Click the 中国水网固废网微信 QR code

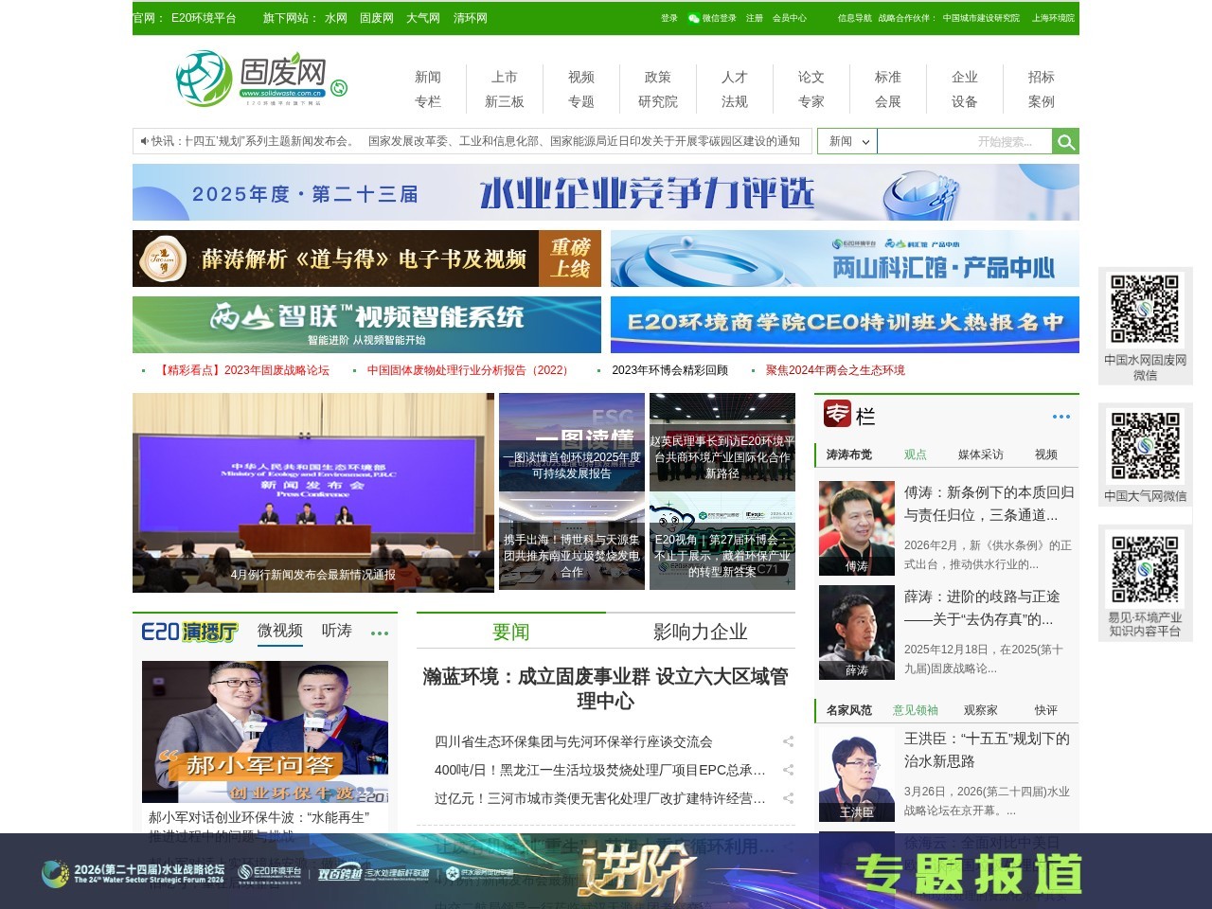[1145, 310]
